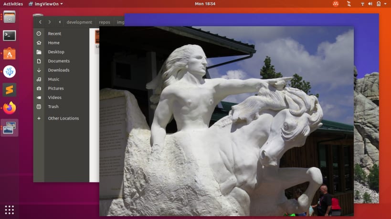This screenshot has height=219, width=391.
Task: Open the clock and calendar showing Mon 18:54
Action: (x=205, y=4)
